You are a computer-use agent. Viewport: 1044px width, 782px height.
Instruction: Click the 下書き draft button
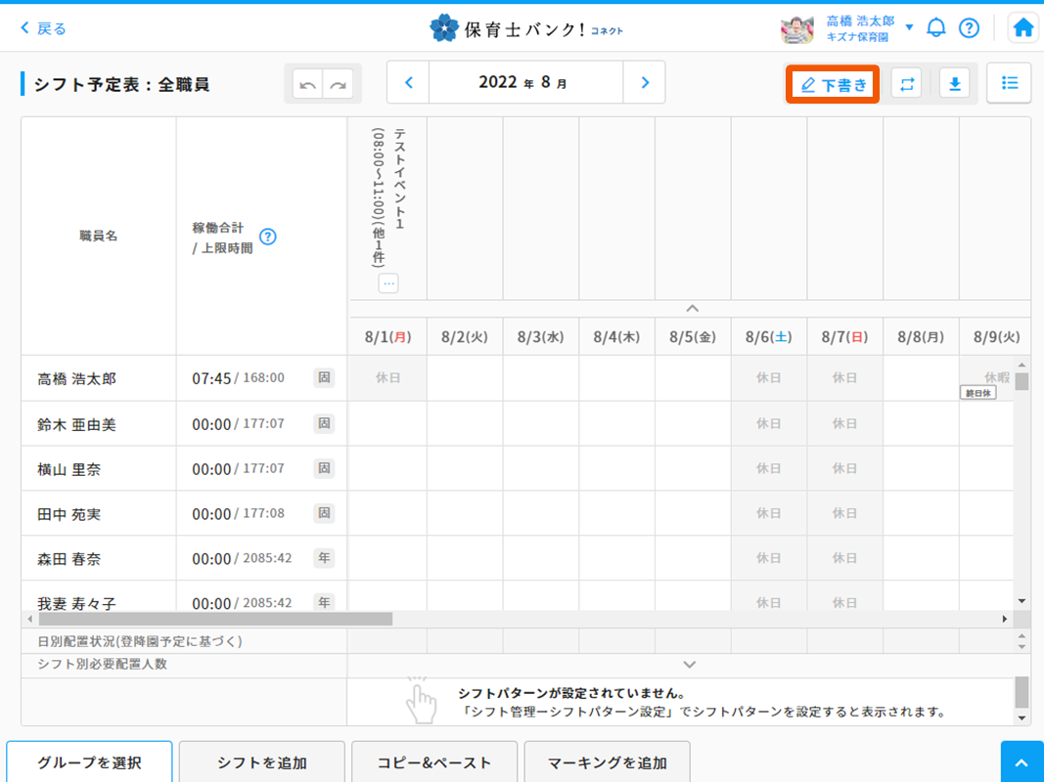834,85
